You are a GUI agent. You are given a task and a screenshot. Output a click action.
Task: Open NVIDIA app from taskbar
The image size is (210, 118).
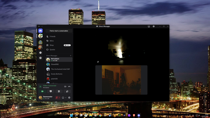(119, 115)
